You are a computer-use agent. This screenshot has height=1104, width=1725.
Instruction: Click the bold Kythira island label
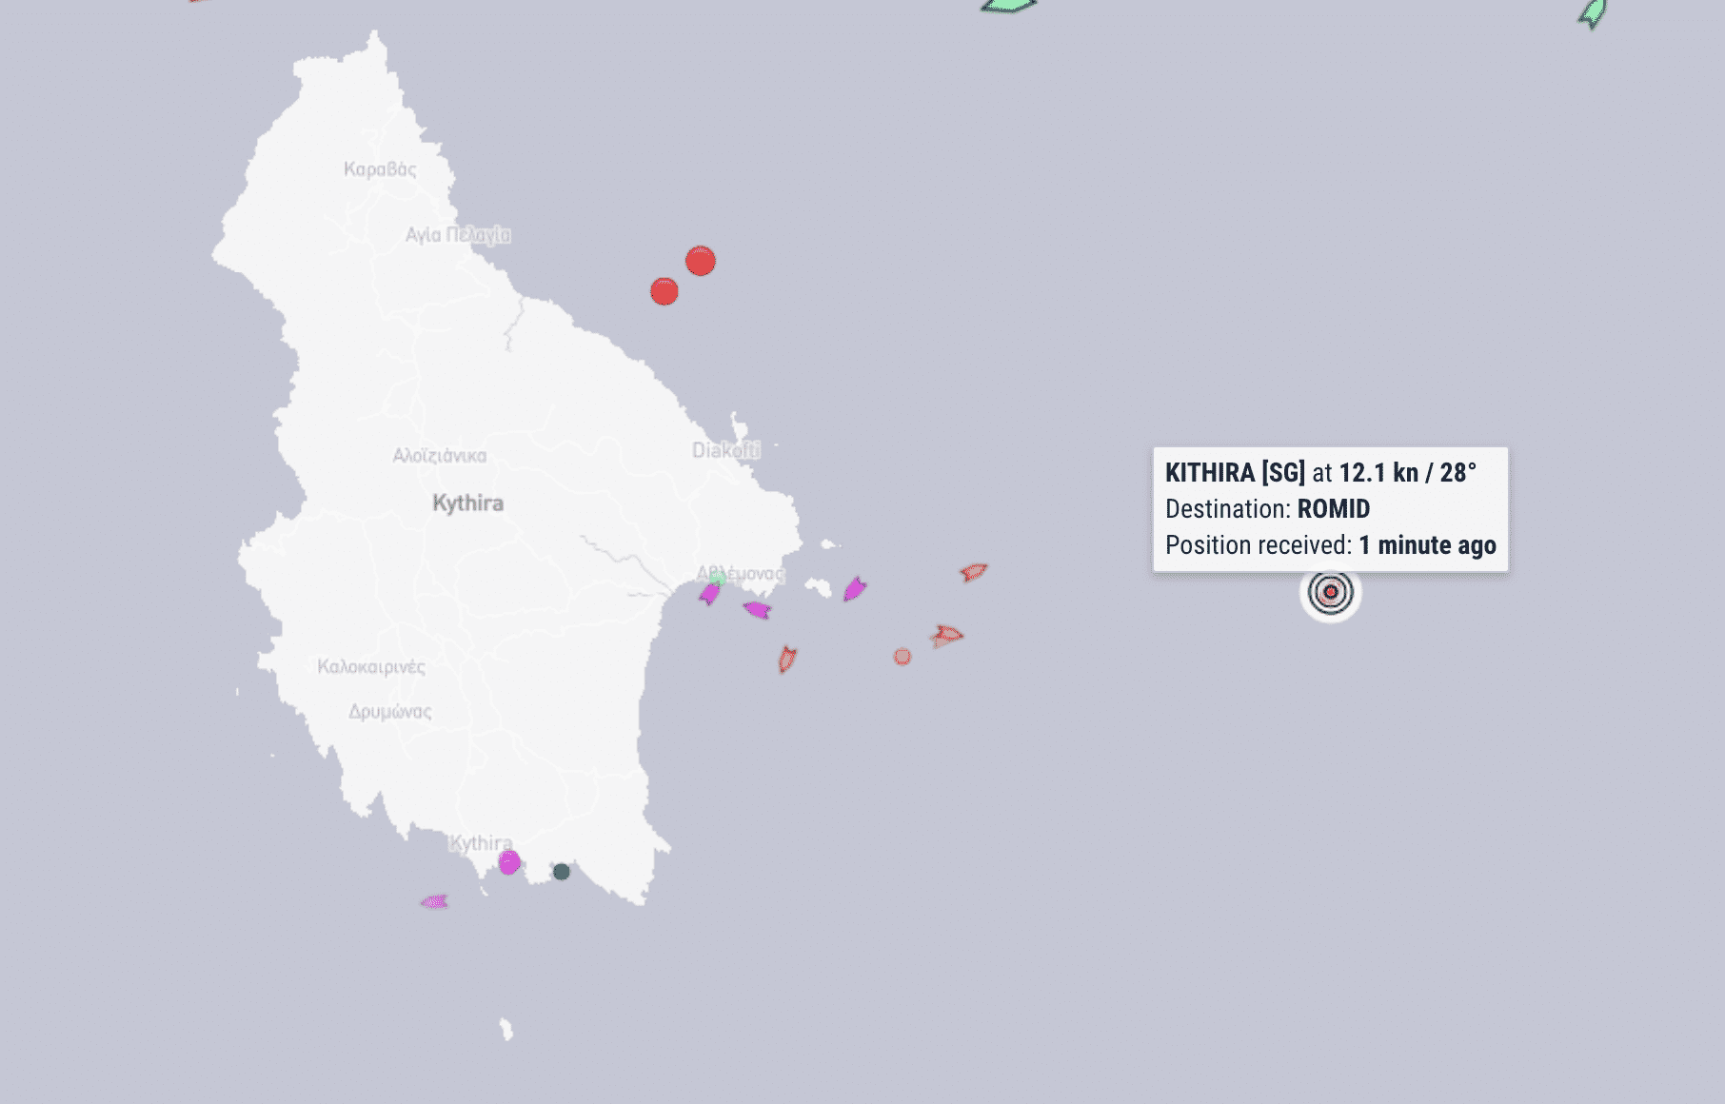(x=467, y=503)
